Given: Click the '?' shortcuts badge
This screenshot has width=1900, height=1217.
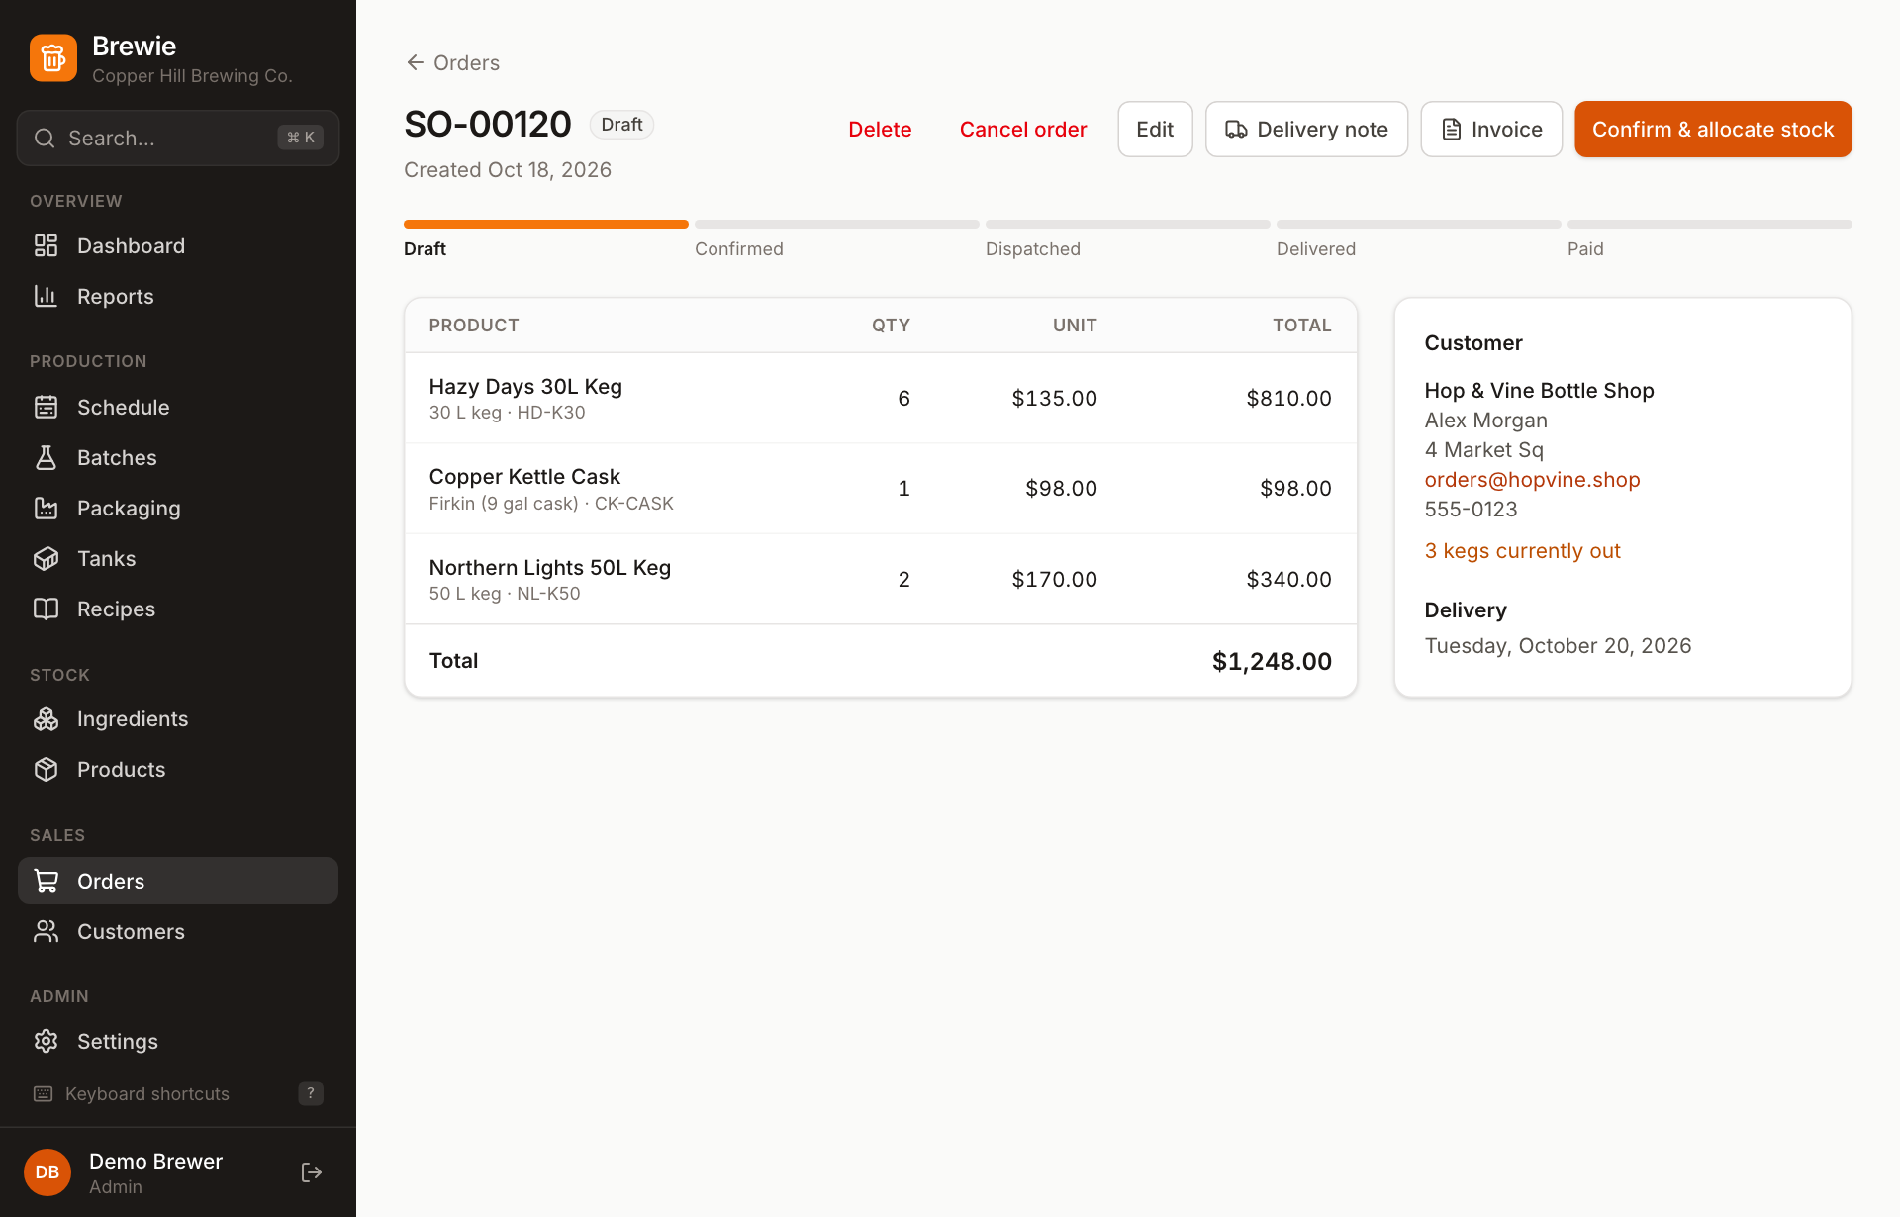Looking at the screenshot, I should pos(311,1093).
